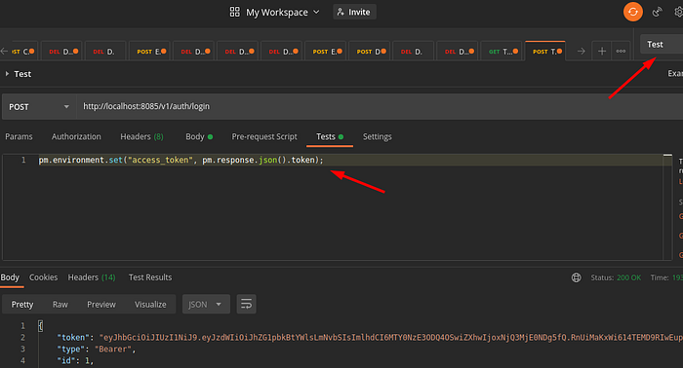This screenshot has height=368, width=683.
Task: Click the orange sync status icon
Action: pyautogui.click(x=632, y=12)
